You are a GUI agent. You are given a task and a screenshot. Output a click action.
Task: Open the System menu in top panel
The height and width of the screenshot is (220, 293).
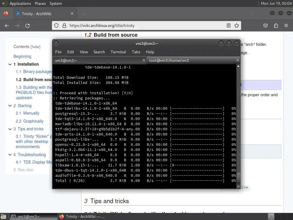pyautogui.click(x=56, y=3)
